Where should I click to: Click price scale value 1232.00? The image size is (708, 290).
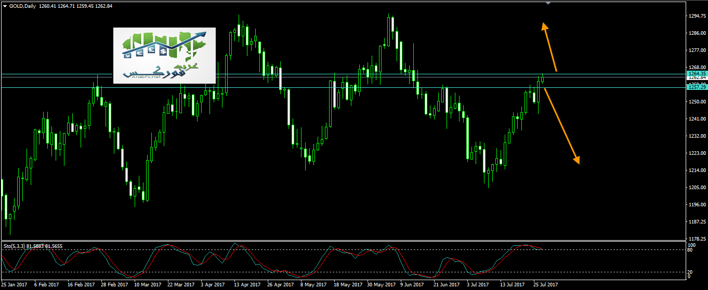697,136
